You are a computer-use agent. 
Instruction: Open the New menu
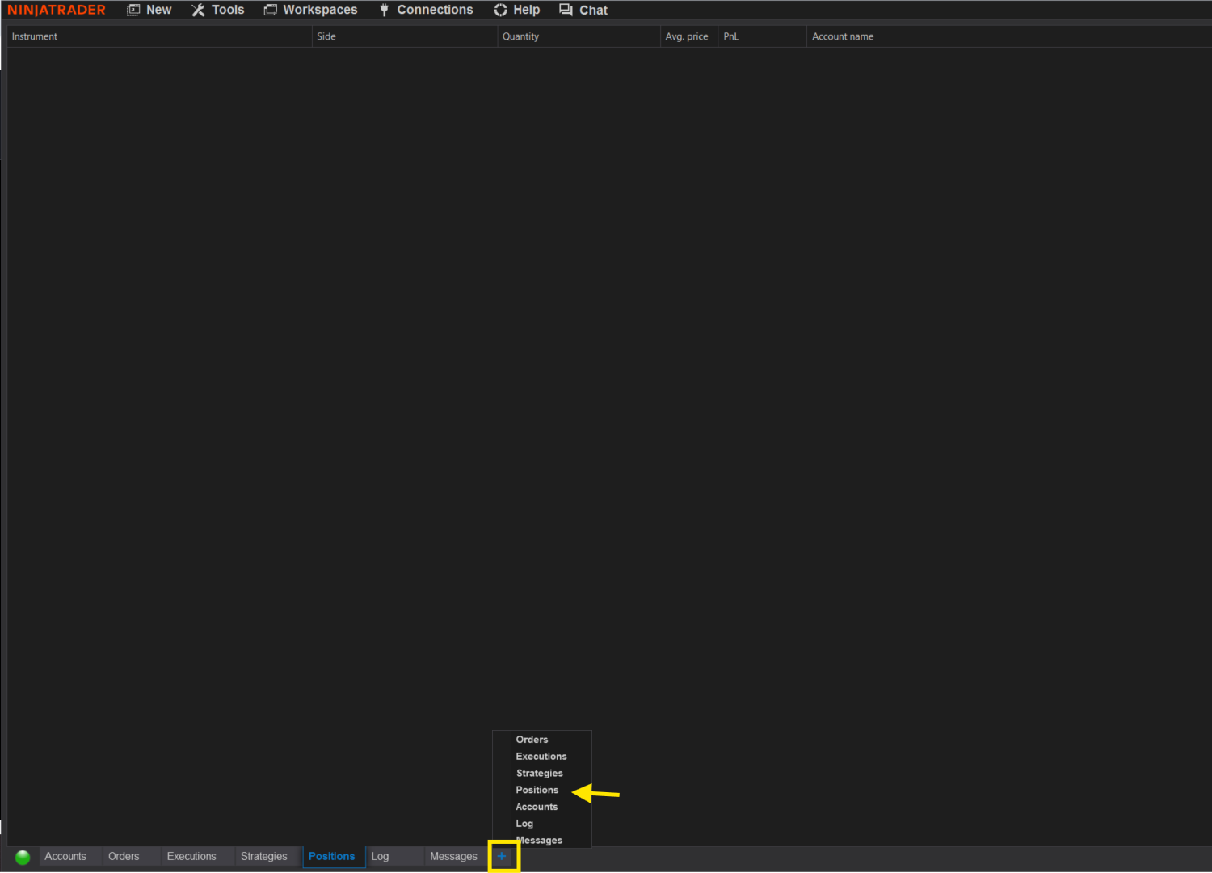tap(149, 10)
